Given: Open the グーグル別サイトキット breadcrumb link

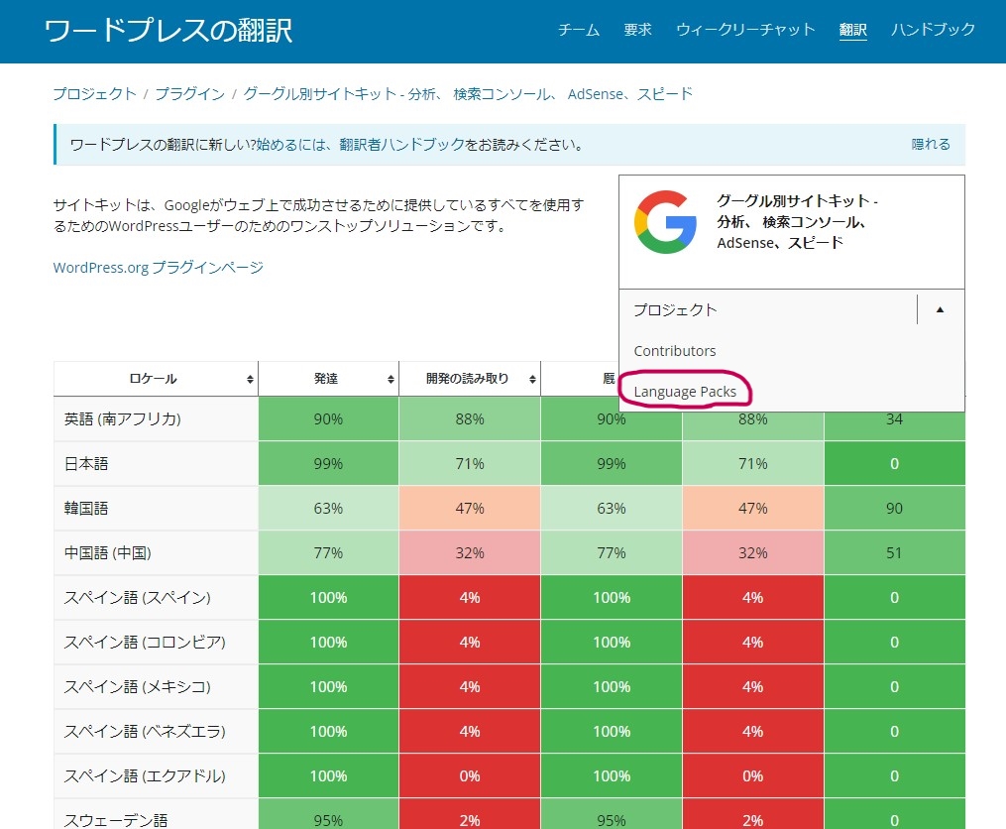Looking at the screenshot, I should (x=468, y=94).
